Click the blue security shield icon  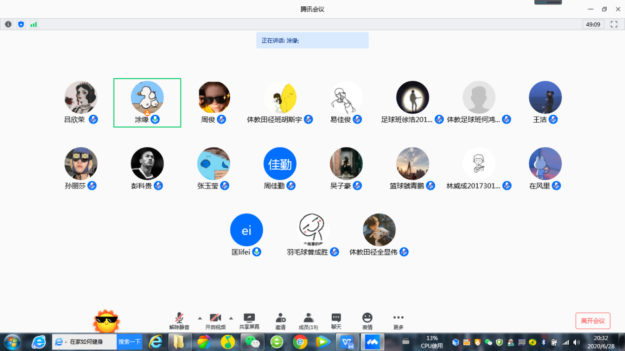[x=21, y=24]
